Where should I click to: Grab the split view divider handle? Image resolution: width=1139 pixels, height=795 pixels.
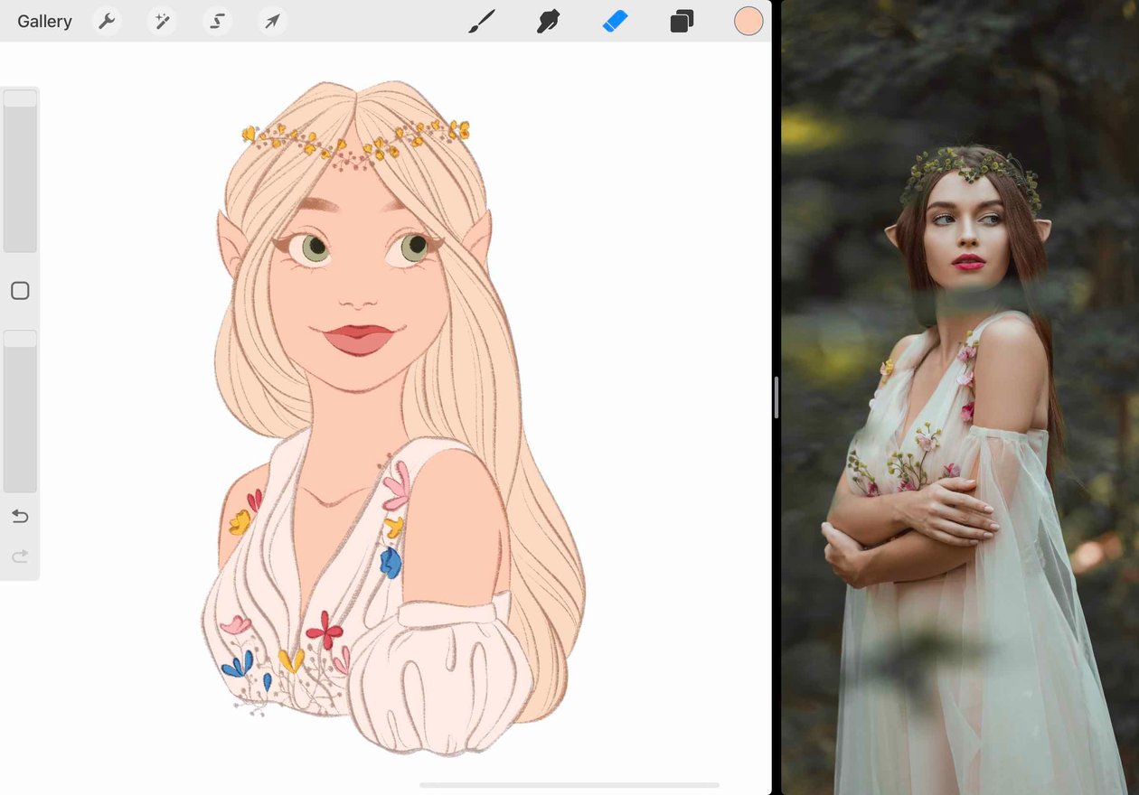pyautogui.click(x=777, y=397)
